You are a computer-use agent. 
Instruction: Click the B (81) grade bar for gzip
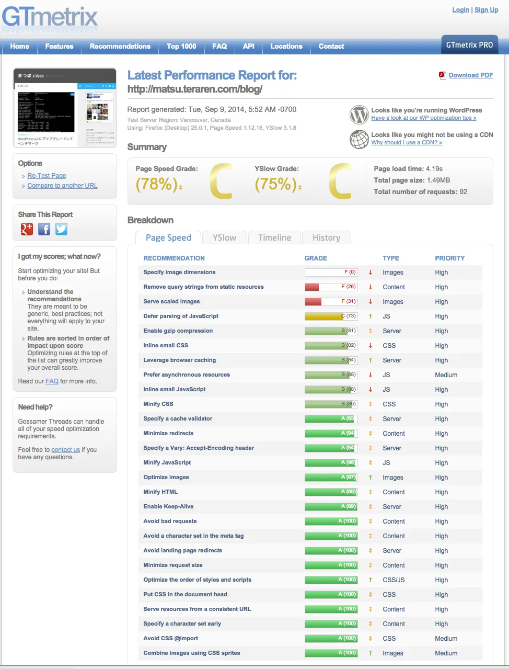[331, 331]
